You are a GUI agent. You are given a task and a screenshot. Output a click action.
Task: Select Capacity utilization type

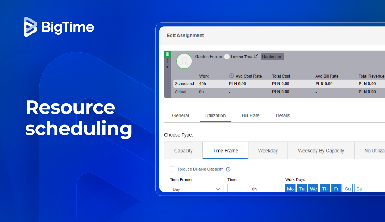[183, 150]
